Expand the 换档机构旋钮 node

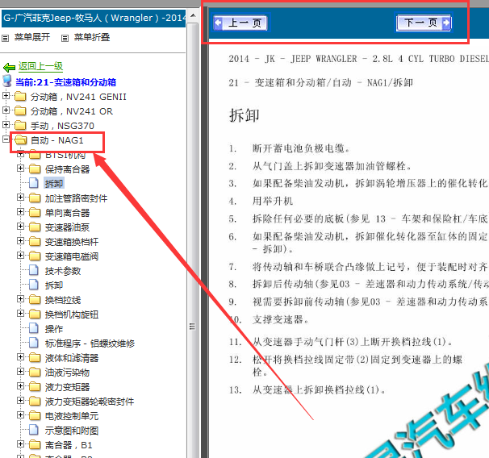pyautogui.click(x=20, y=314)
